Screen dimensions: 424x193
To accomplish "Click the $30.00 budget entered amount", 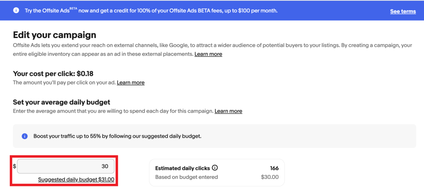I will 270,177.
